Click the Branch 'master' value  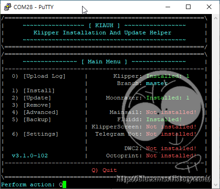(157, 83)
